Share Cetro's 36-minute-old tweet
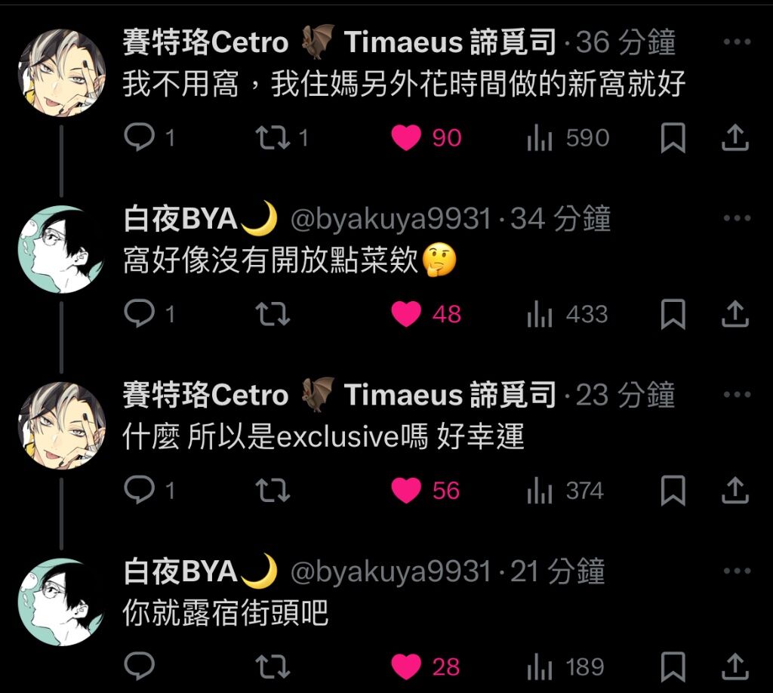The image size is (773, 693). point(735,137)
